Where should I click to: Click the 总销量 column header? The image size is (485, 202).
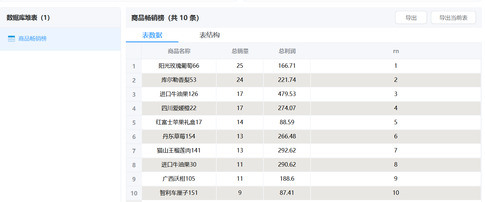click(240, 51)
